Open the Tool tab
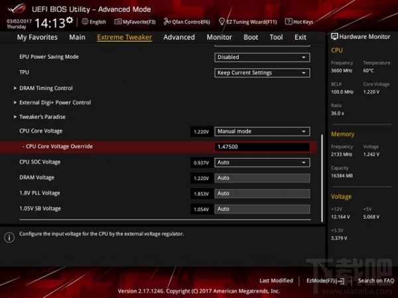Viewport: 398px width, 298px height. click(x=276, y=37)
